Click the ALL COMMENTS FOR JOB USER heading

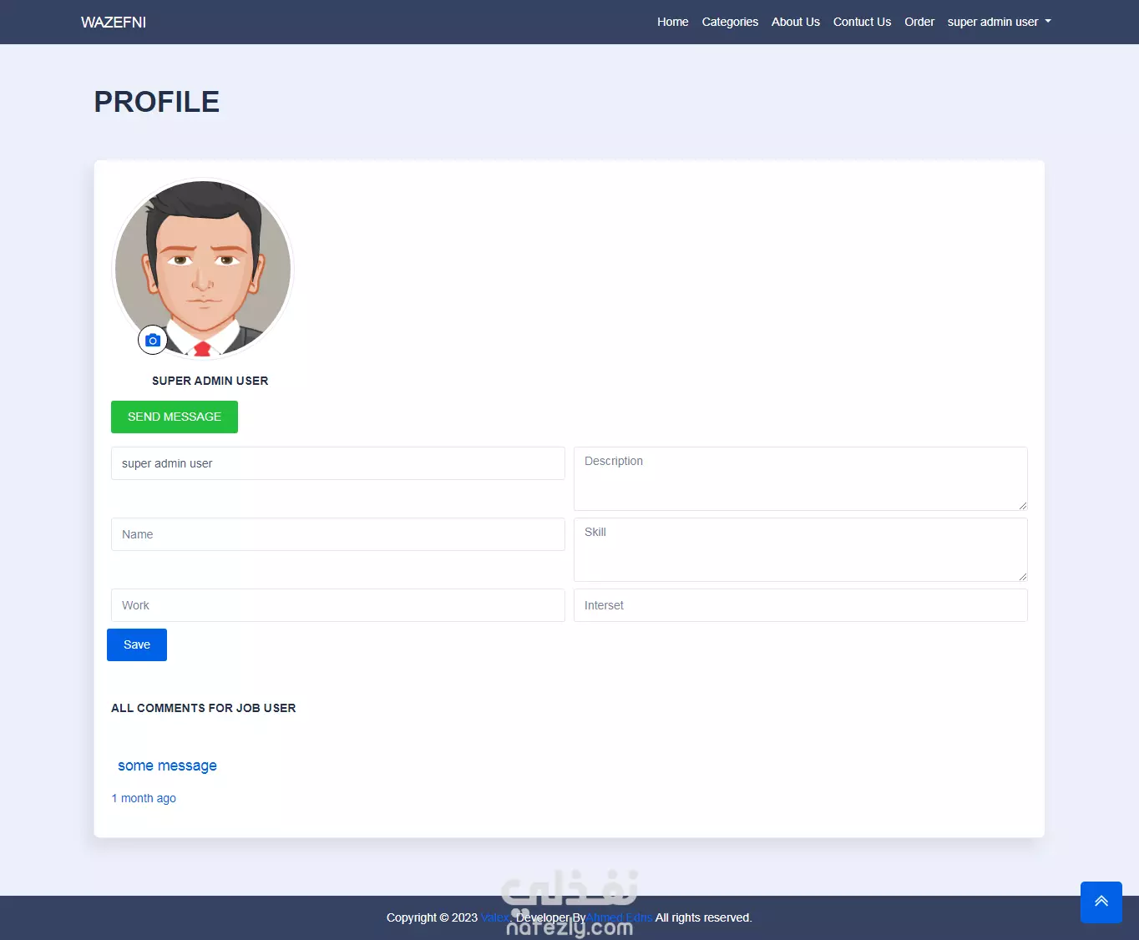point(204,708)
